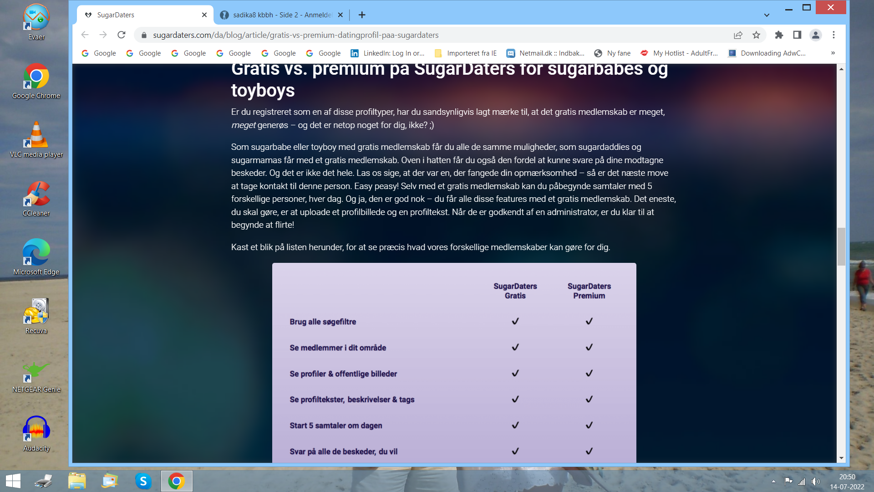The width and height of the screenshot is (874, 492).
Task: Show hidden bookmarks with double chevron
Action: click(x=833, y=53)
